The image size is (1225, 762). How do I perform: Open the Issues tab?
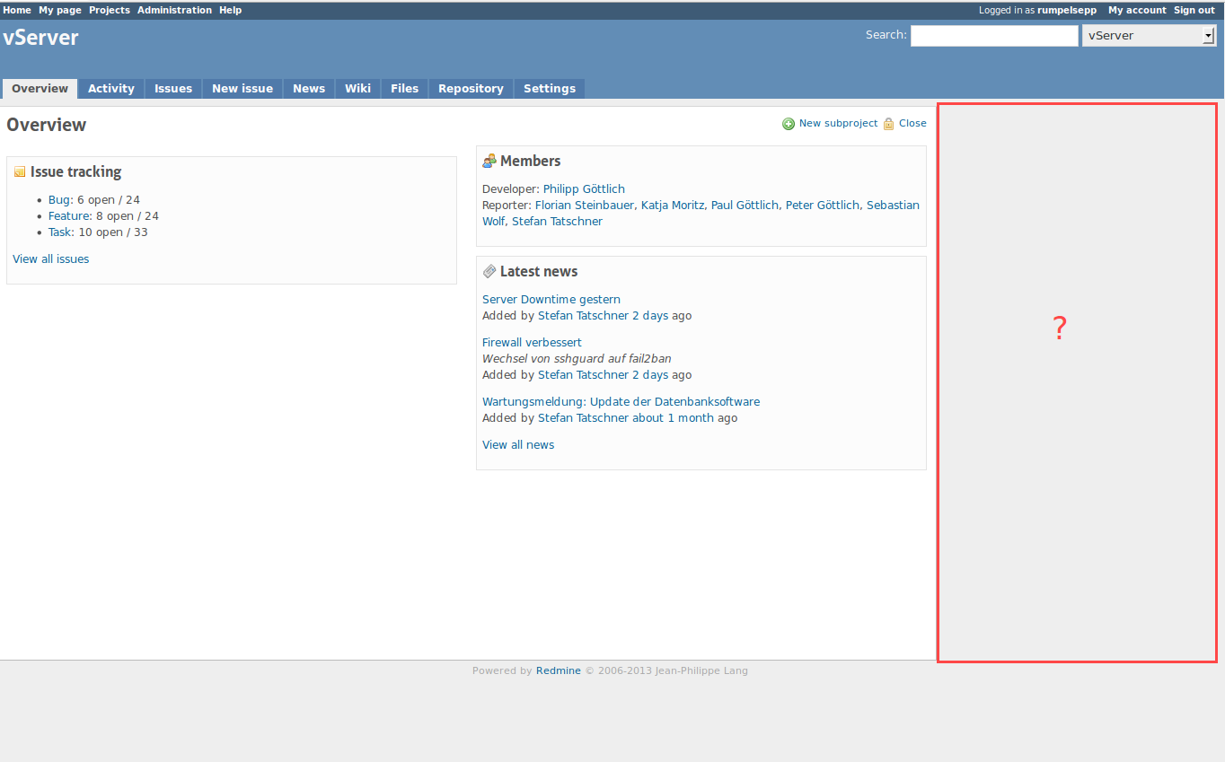point(173,89)
